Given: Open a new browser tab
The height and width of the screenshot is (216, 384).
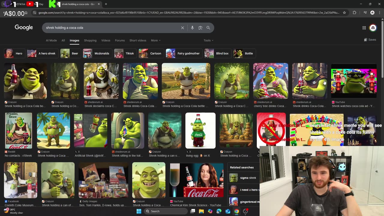Looking at the screenshot, I should (x=106, y=4).
